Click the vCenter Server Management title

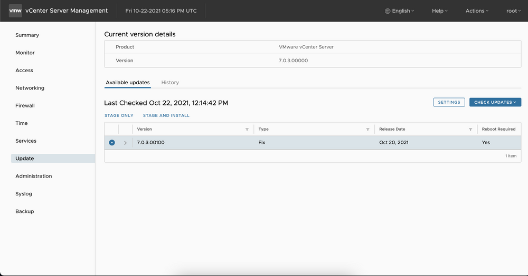[67, 11]
